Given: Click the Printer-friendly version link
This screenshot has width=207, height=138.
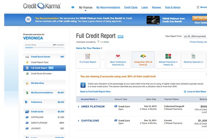Looking at the screenshot, I should click(198, 42).
